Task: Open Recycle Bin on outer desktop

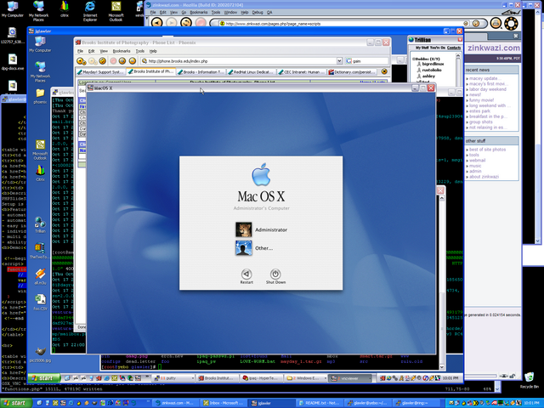Action: click(529, 380)
